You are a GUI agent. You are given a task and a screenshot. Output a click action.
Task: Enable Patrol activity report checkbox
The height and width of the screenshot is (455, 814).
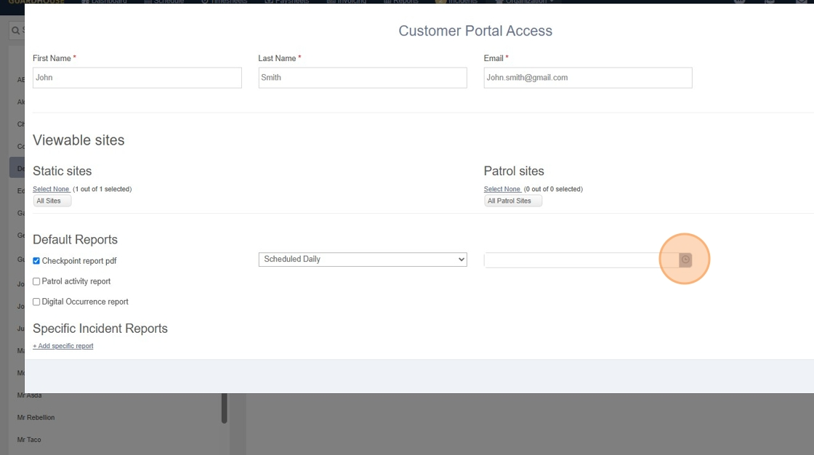pos(36,281)
